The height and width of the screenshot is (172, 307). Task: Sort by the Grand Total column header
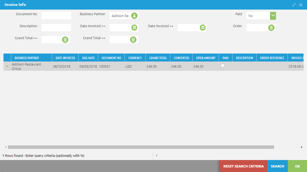[x=158, y=58]
